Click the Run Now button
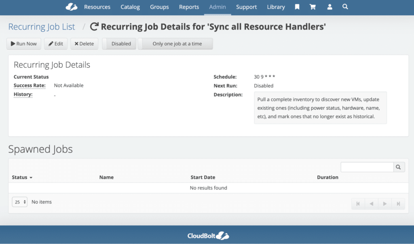414x244 pixels. click(x=24, y=44)
